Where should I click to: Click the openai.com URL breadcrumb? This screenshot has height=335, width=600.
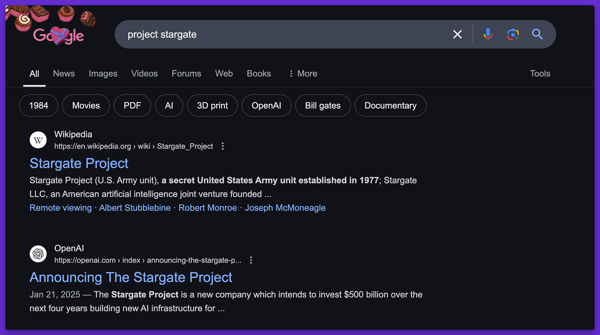pyautogui.click(x=148, y=260)
